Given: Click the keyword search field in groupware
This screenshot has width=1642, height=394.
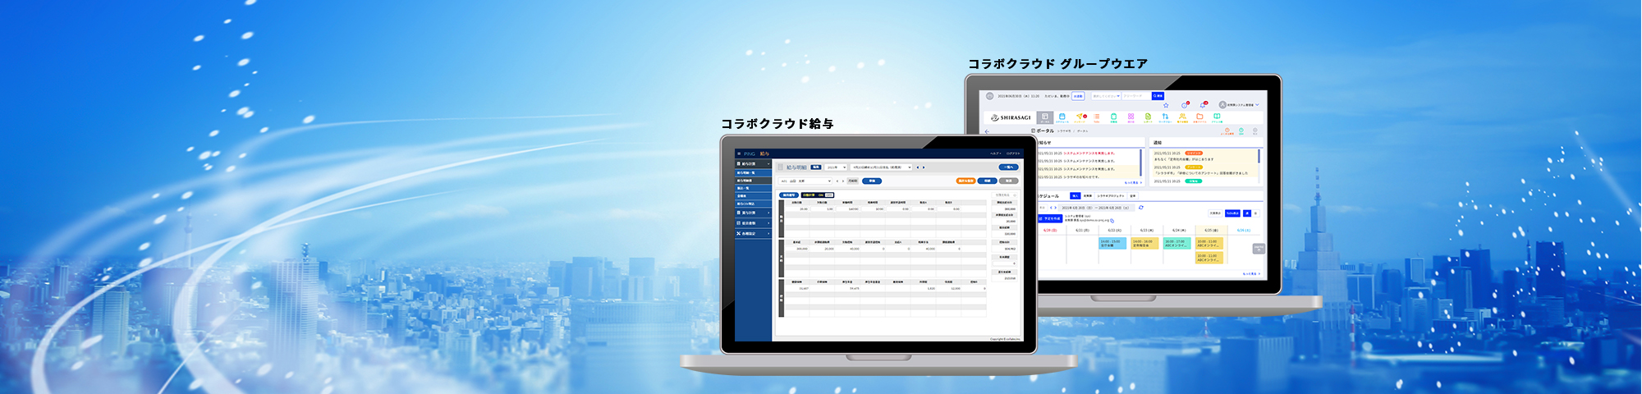Looking at the screenshot, I should 1136,96.
